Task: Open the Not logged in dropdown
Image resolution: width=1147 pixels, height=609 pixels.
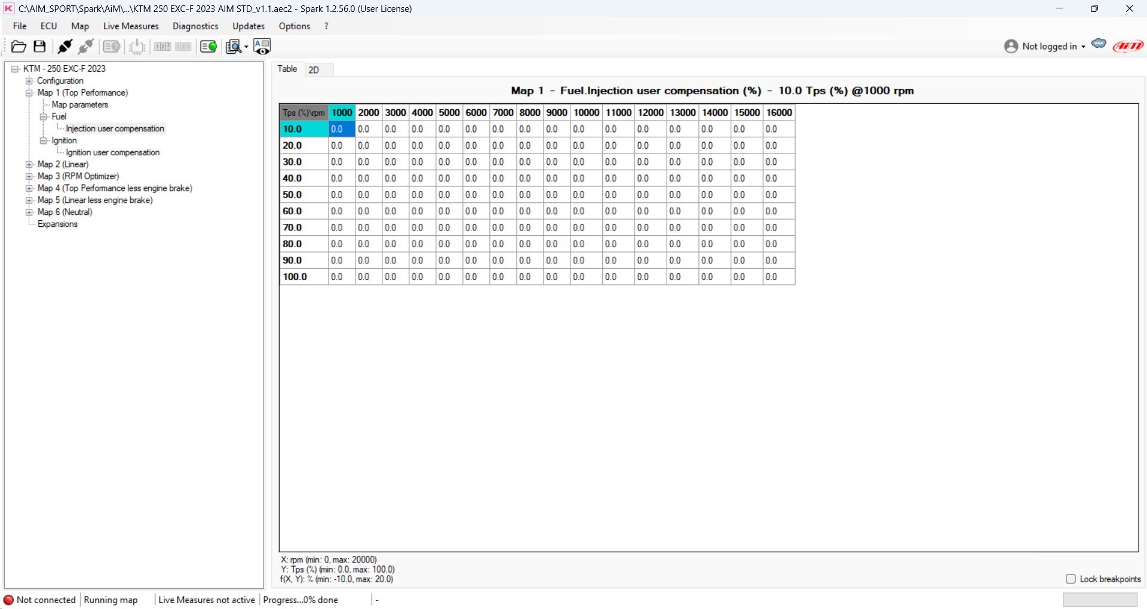Action: 1054,47
